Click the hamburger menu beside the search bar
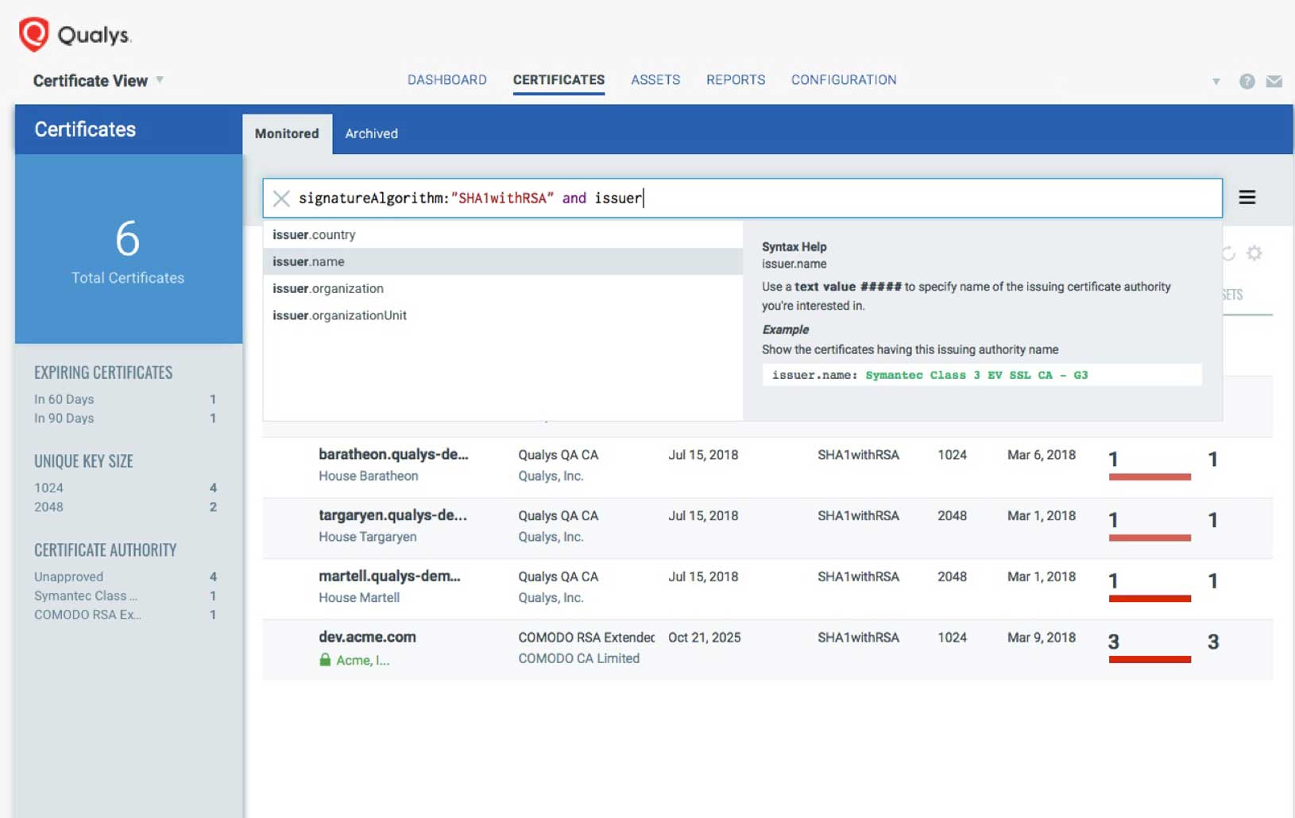This screenshot has width=1295, height=818. 1248,197
